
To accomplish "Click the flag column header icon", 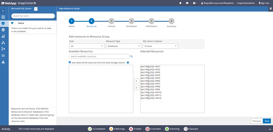I will click(x=12, y=23).
